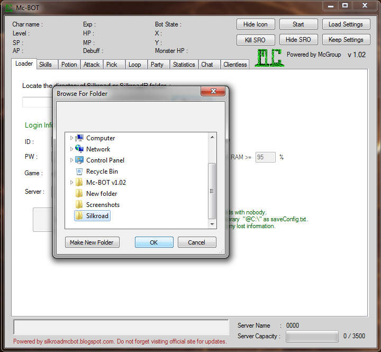Select the New folder entry

click(102, 194)
